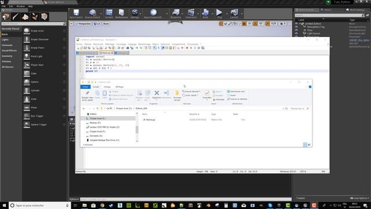Expand Launch options dropdown arrow
This screenshot has height=209, width=371.
pos(242,14)
